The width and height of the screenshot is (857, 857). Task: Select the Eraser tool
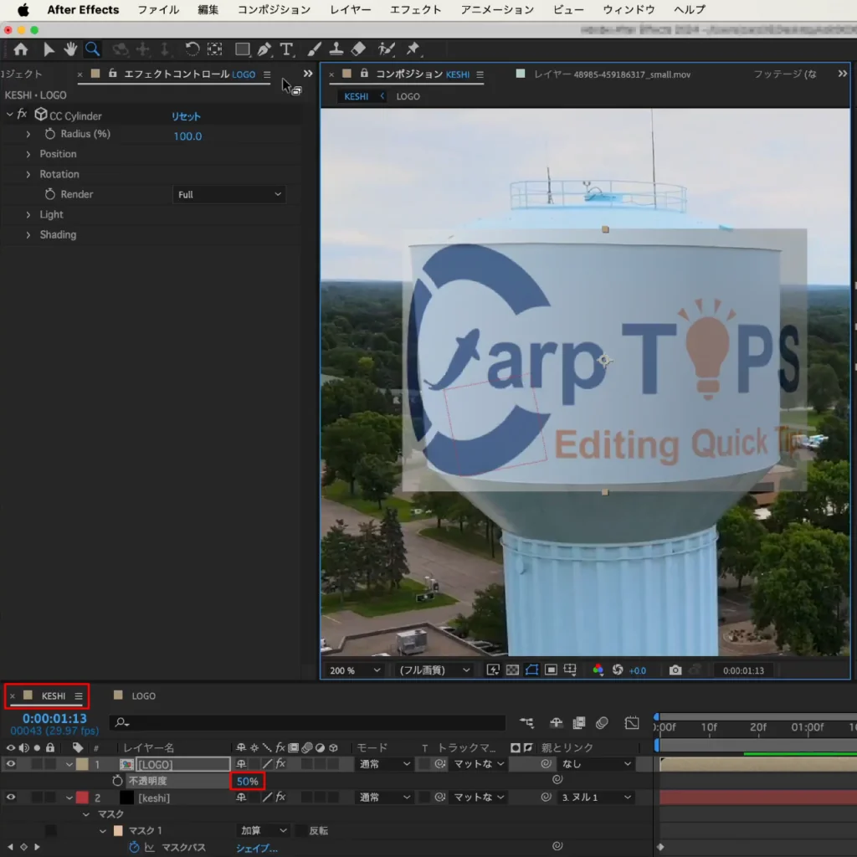click(358, 49)
